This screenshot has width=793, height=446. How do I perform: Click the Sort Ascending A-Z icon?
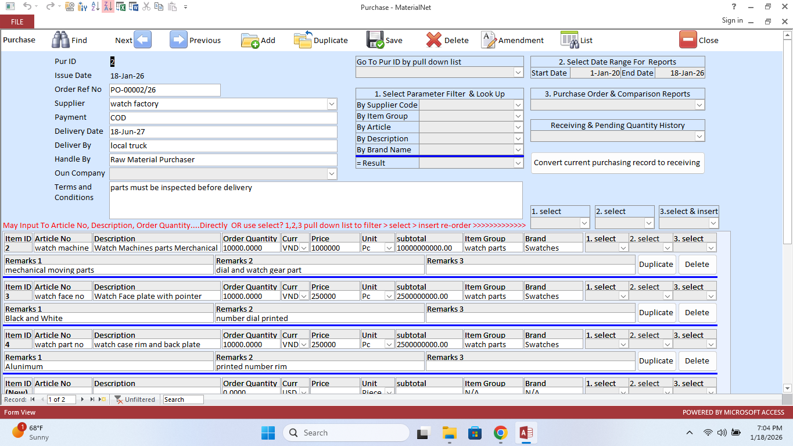click(x=95, y=7)
